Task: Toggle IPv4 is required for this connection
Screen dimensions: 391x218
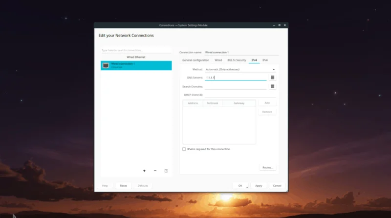Action: coord(184,149)
